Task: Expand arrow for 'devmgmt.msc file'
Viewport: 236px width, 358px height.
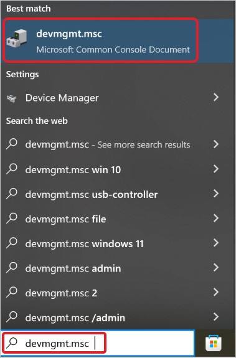Action: (x=215, y=219)
